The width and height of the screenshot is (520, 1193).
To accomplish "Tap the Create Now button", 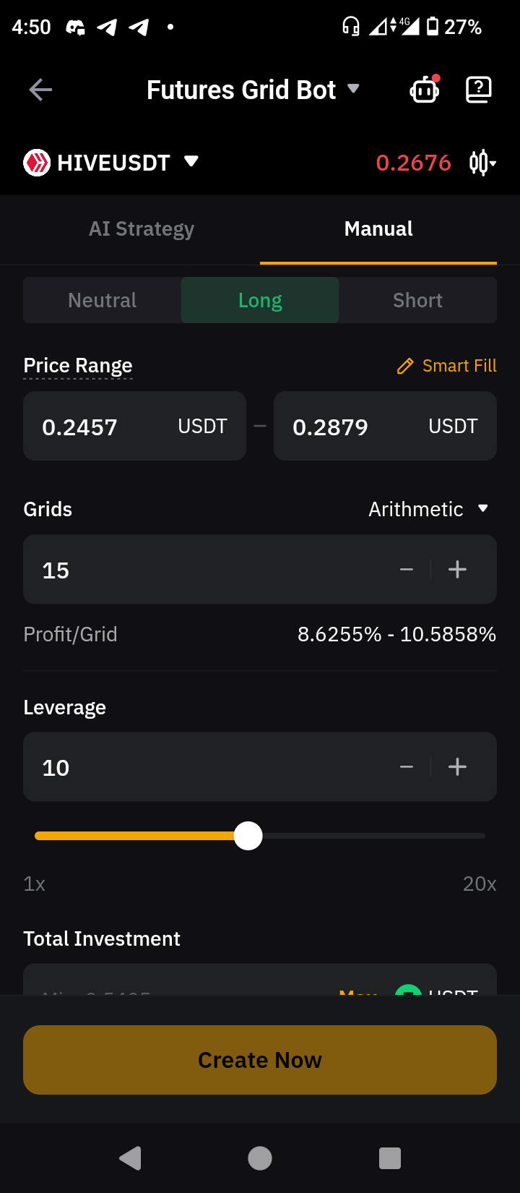I will tap(260, 1060).
